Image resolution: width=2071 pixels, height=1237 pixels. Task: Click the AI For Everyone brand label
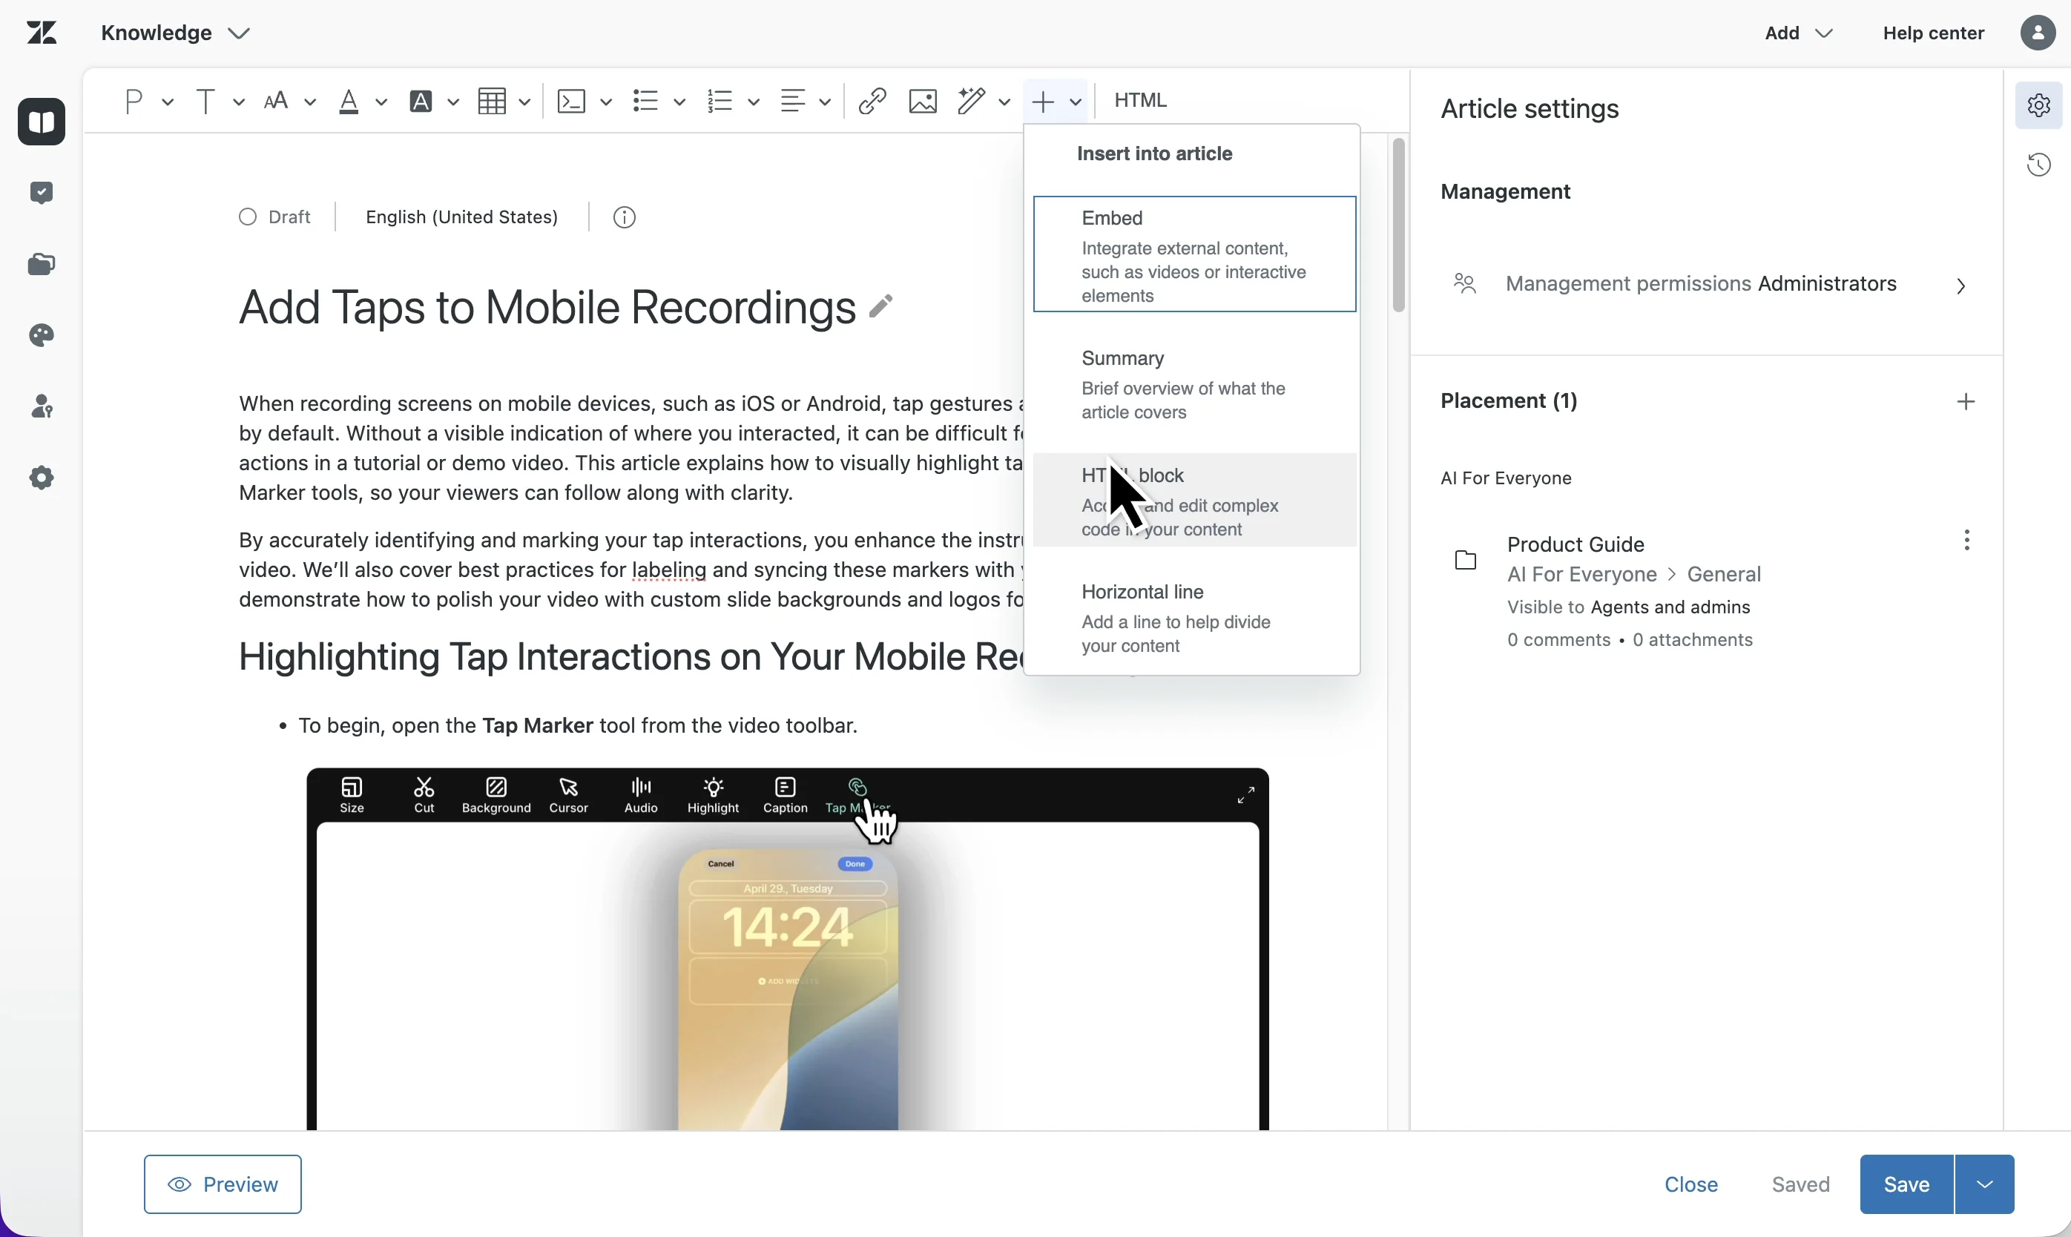(x=1506, y=478)
